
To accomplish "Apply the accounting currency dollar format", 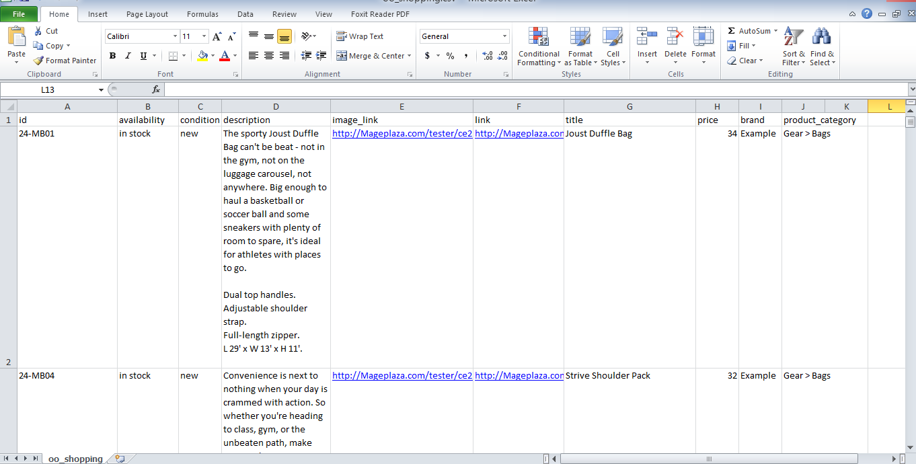I will [x=427, y=56].
